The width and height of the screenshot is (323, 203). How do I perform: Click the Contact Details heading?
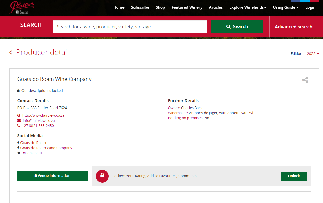33,101
